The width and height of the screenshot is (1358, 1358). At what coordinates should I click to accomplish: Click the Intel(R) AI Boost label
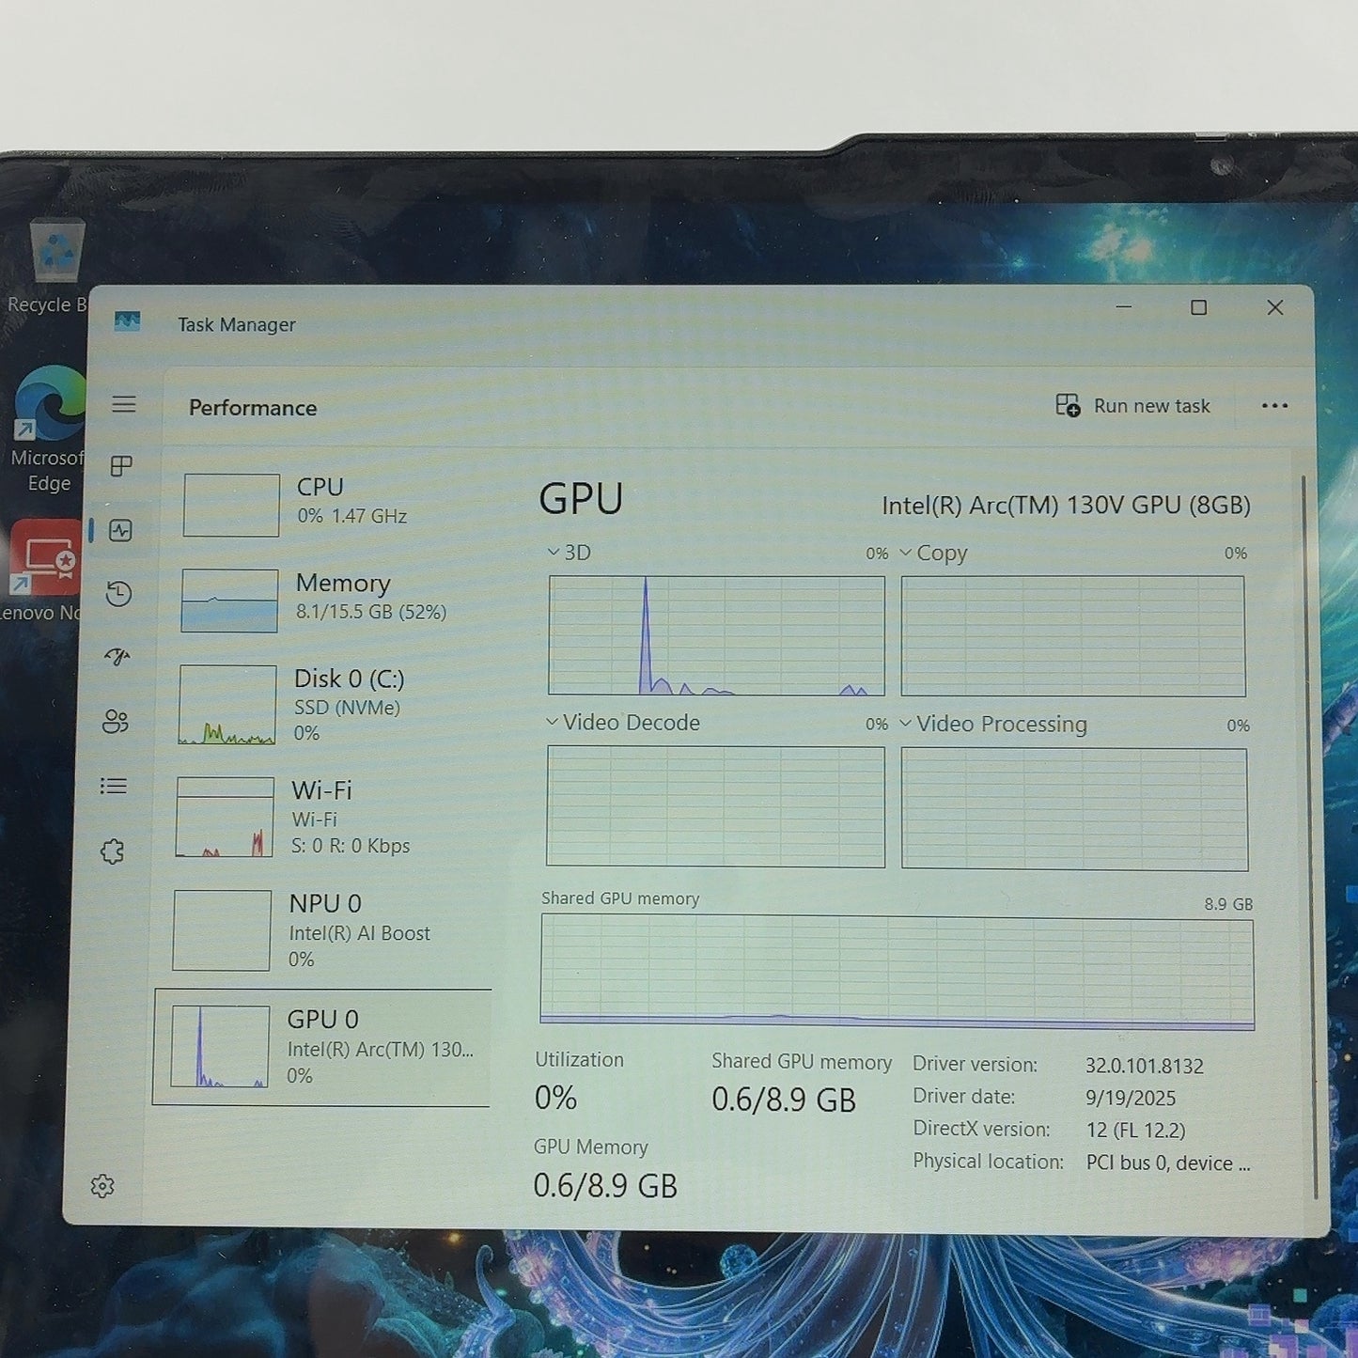tap(359, 933)
